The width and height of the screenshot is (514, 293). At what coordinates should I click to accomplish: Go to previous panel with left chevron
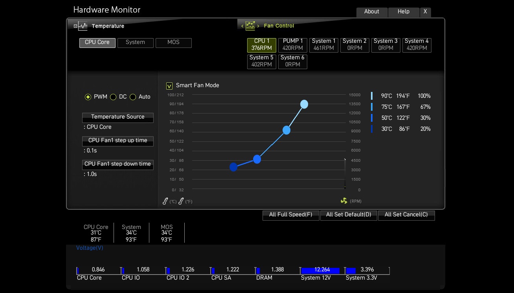[242, 26]
